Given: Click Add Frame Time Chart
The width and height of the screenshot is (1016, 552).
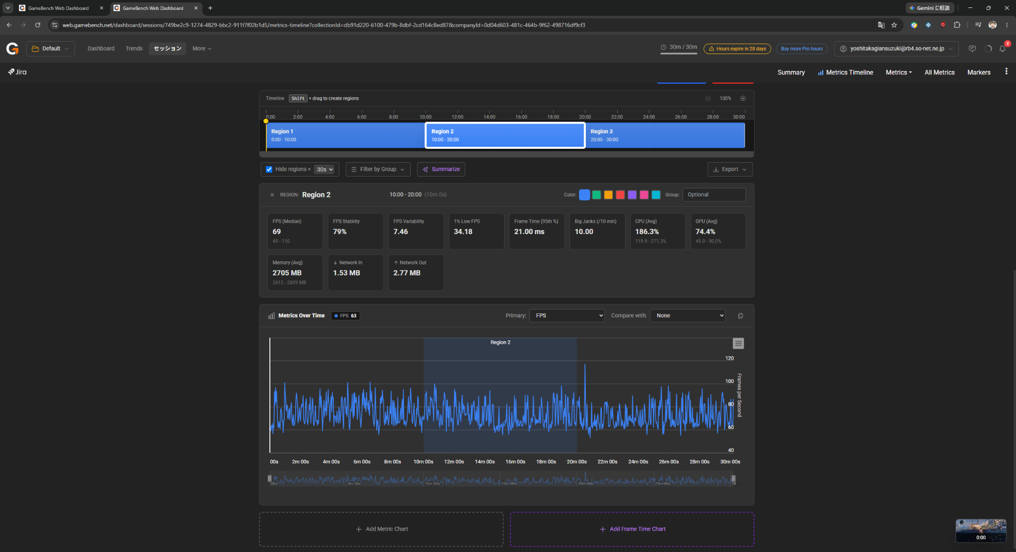Looking at the screenshot, I should point(632,529).
